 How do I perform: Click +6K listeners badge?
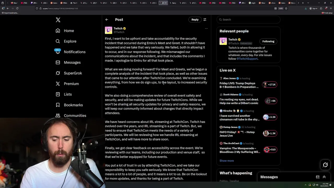(271, 101)
